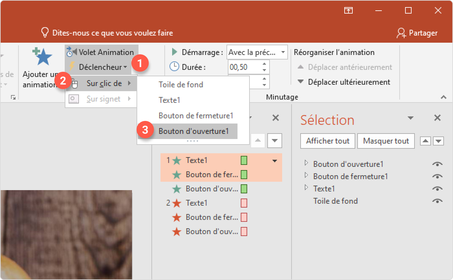
Task: Click the Durée input field
Action: (x=244, y=67)
